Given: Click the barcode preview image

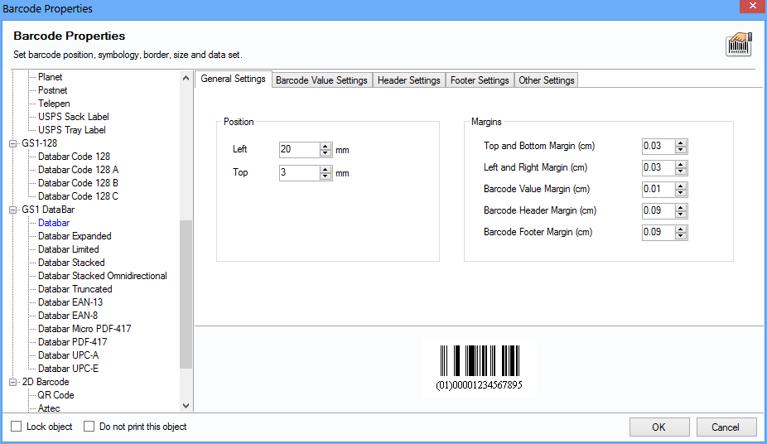Looking at the screenshot, I should click(480, 368).
